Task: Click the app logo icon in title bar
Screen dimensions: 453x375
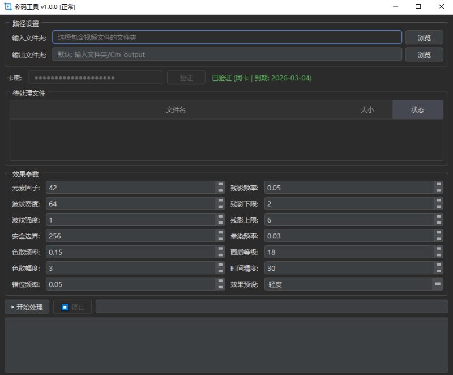Action: click(x=8, y=7)
